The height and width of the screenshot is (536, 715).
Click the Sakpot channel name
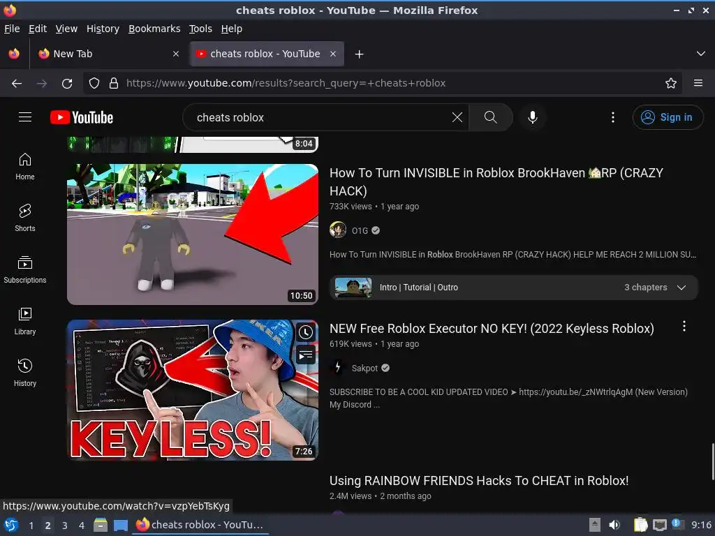pos(364,368)
